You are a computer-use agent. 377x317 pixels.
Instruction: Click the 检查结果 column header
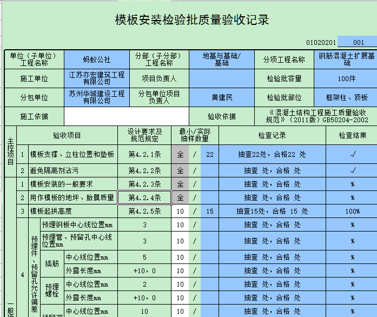point(352,135)
